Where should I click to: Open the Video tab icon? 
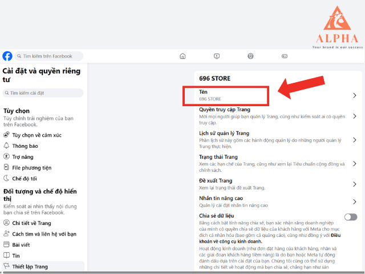click(217, 56)
